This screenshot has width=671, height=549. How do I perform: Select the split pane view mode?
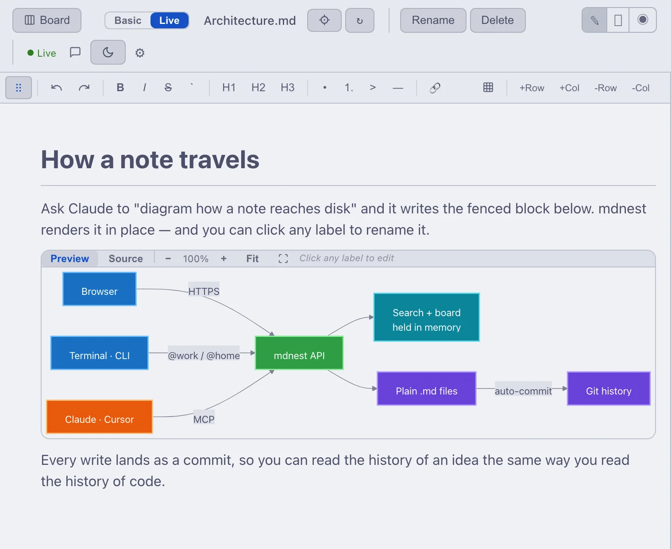(618, 20)
